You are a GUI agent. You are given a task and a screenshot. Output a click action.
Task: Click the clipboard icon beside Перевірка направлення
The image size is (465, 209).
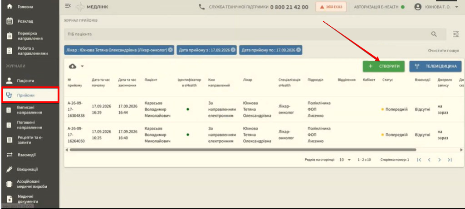coord(10,36)
